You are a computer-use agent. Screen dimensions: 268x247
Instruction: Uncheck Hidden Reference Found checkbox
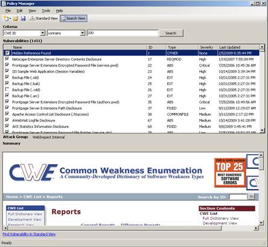tap(7, 53)
